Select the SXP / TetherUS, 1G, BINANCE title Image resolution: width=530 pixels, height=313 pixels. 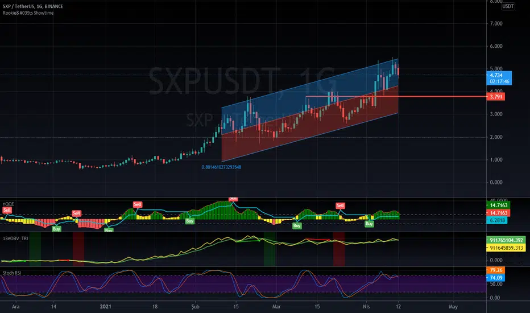pos(33,6)
